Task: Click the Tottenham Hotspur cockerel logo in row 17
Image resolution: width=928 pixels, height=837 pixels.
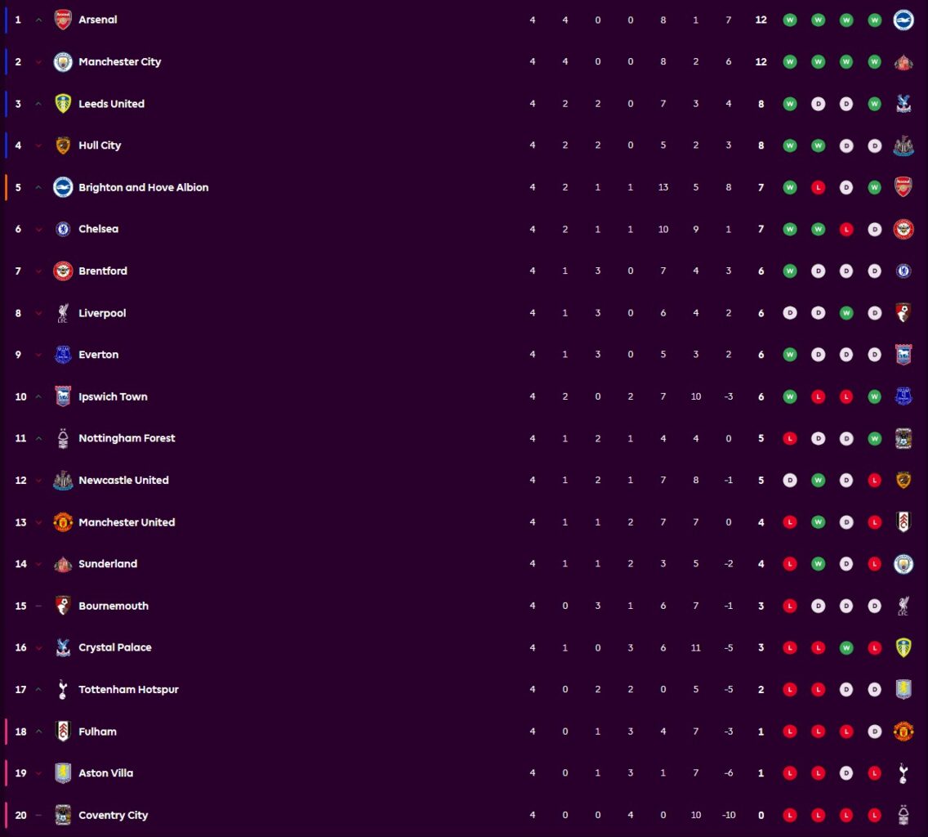Action: 63,690
